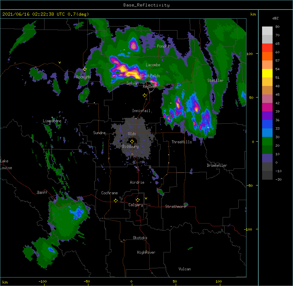The image size is (293, 286).
Task: Pick the yellow 51-54 dBZ legend swatch
Action: 267,73
